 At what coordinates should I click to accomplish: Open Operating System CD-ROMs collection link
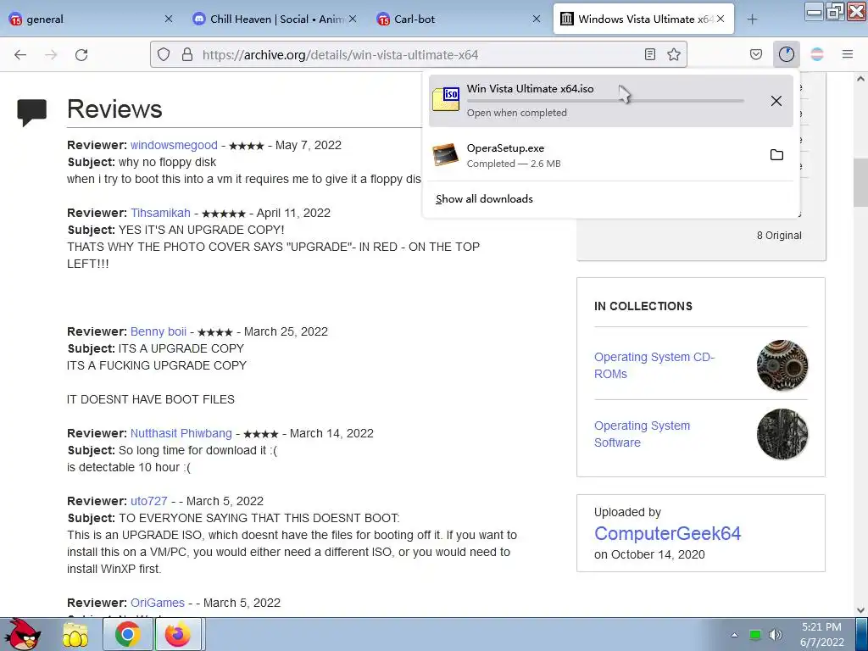tap(654, 365)
